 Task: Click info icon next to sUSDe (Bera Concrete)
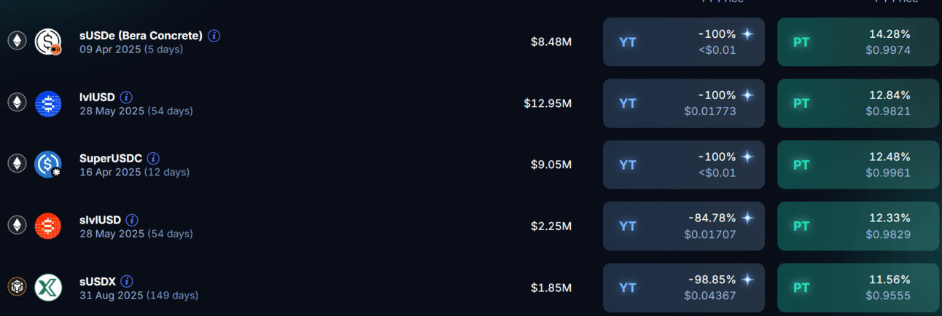pos(214,36)
